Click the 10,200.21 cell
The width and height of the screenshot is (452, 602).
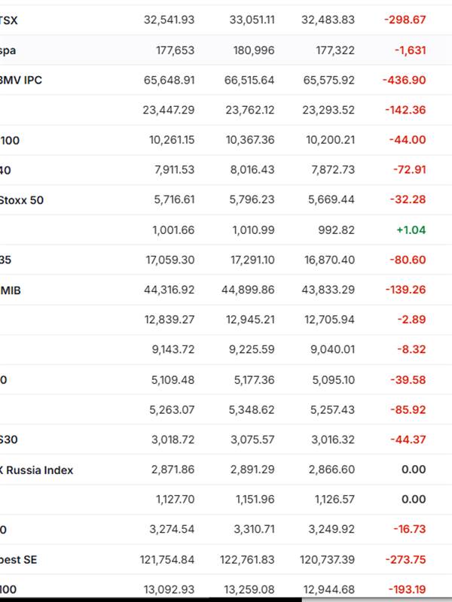330,140
